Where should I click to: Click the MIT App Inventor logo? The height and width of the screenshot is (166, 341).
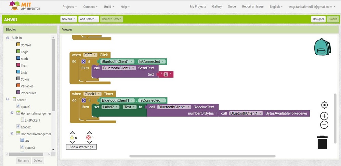25,6
